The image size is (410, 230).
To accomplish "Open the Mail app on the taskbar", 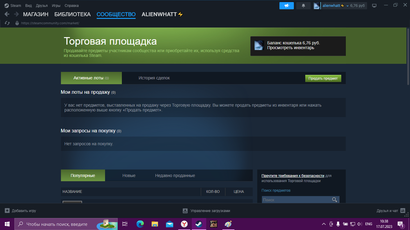I will coord(170,224).
